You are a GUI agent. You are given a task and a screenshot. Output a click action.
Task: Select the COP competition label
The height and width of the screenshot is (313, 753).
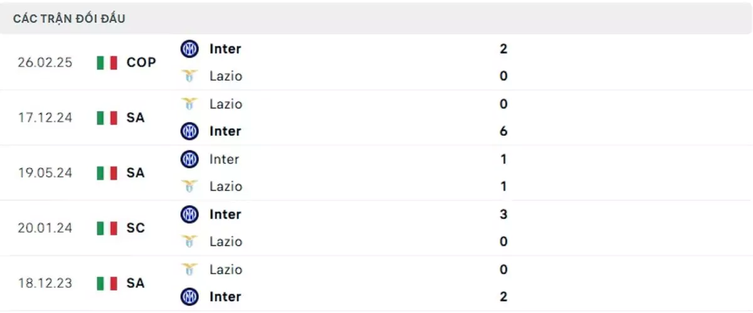[x=141, y=63]
